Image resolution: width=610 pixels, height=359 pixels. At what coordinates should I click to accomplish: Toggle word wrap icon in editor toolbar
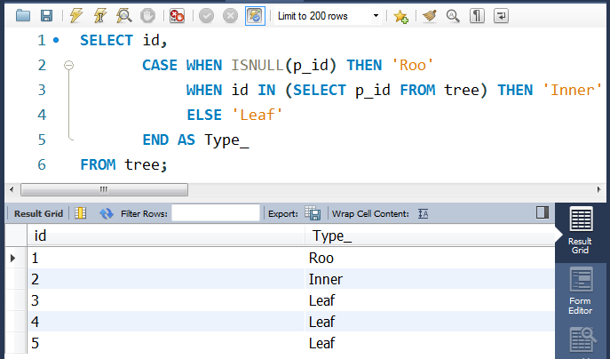tap(501, 16)
